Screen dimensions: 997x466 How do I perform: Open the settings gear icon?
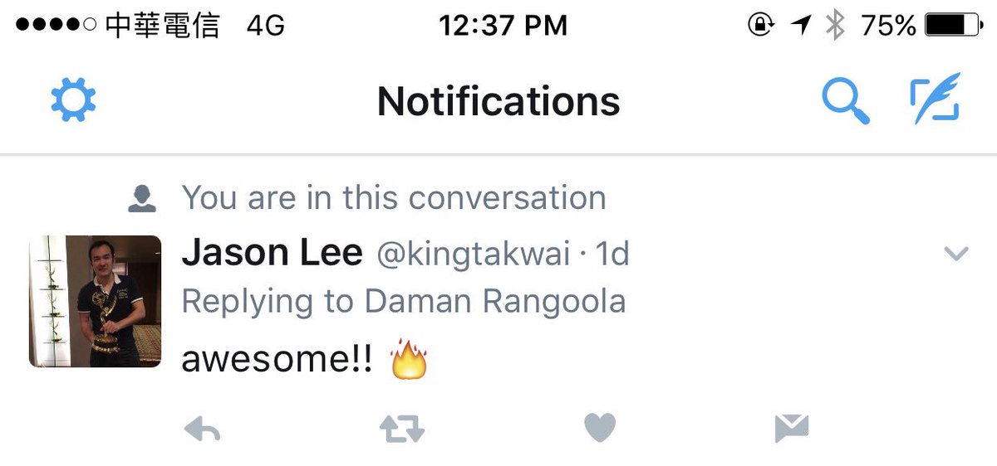point(73,101)
